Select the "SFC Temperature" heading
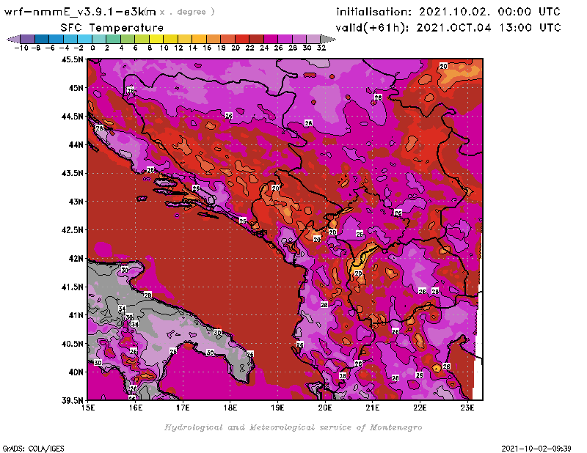This screenshot has width=587, height=453. [x=112, y=28]
